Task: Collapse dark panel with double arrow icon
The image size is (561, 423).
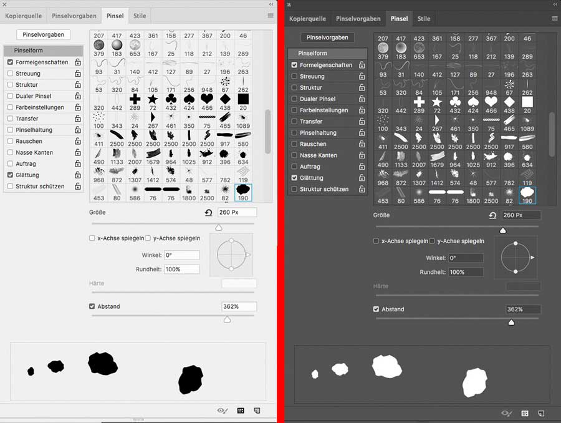Action: coord(555,4)
